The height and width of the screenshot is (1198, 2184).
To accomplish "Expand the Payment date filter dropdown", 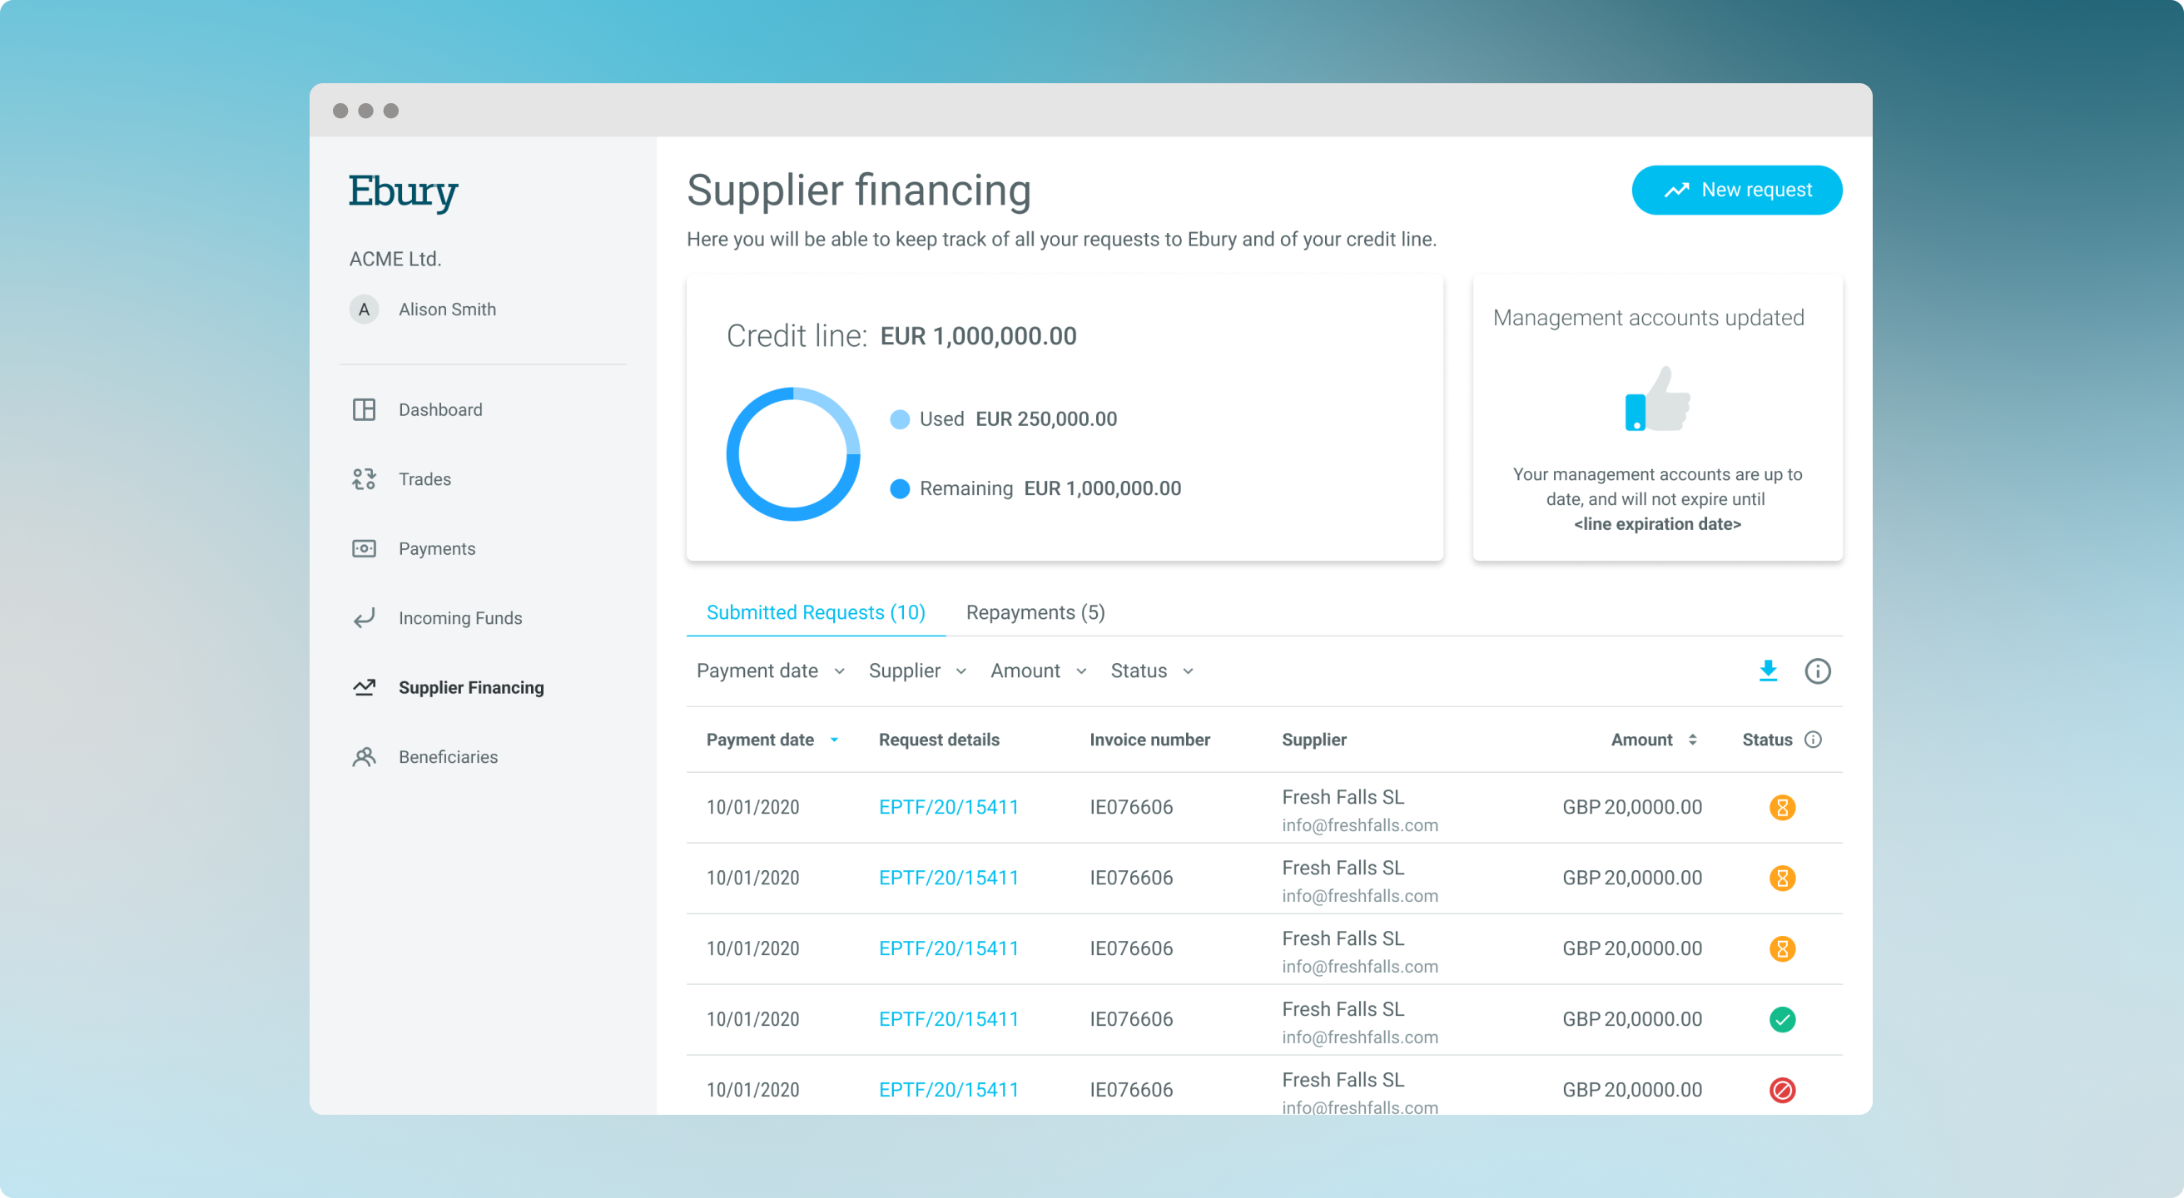I will point(771,671).
